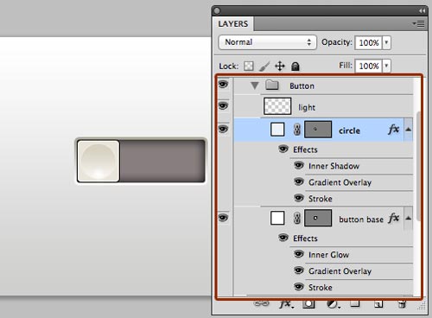This screenshot has width=432, height=318.
Task: Collapse the Button group triangle
Action: (255, 86)
